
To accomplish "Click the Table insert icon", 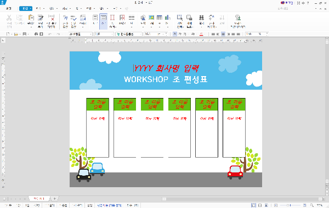I will 160,18.
